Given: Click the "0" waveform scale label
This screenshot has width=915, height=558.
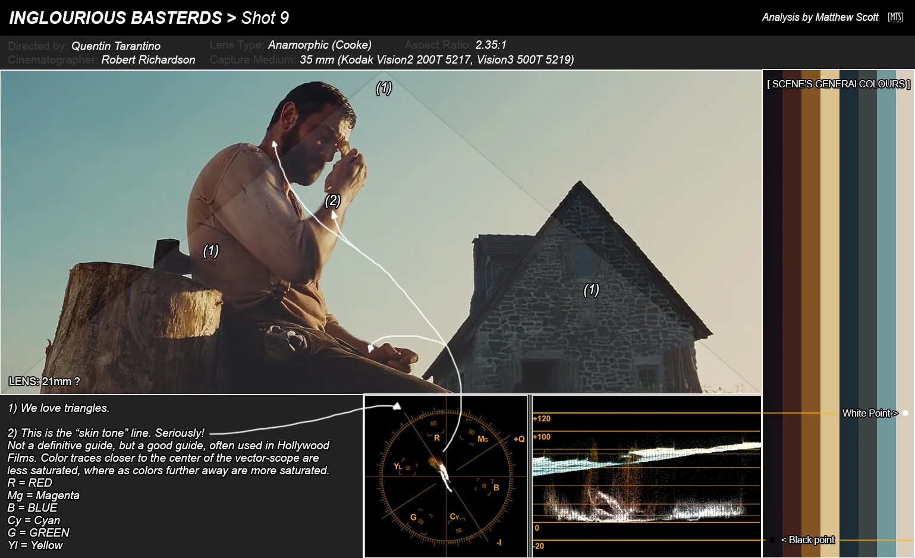Looking at the screenshot, I should pos(537,528).
